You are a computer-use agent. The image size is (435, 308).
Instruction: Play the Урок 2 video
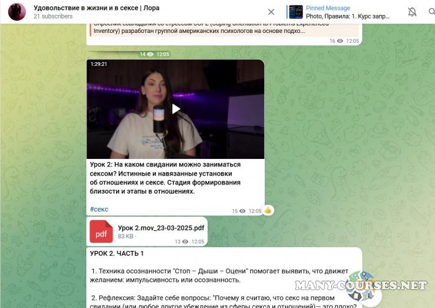176,109
